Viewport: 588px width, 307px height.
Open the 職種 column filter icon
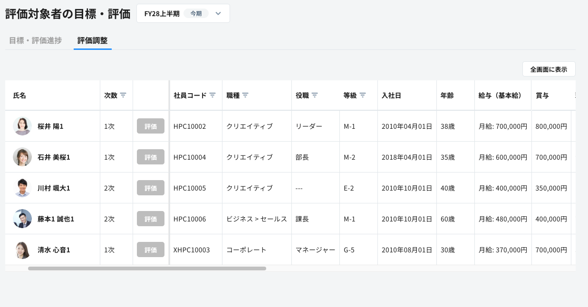tap(245, 95)
